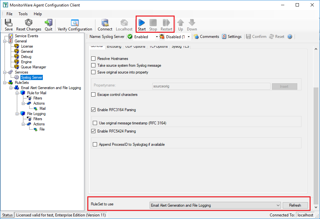Collapse Email Alert Generation and File Logging
320x219 pixels.
(x=11, y=88)
